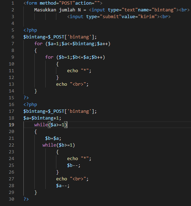
Task: Click the closing brace on line 14
Action: (x=35, y=91)
